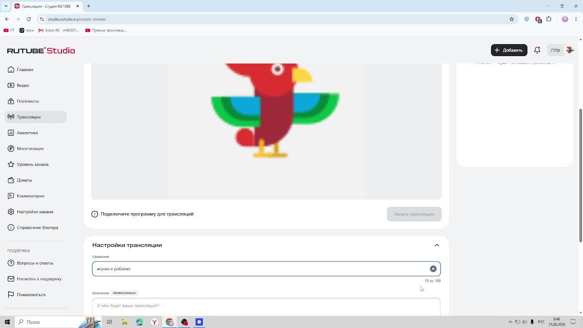Image resolution: width=583 pixels, height=328 pixels.
Task: Open the Inbox (6) Gmail bookmark
Action: click(x=59, y=31)
